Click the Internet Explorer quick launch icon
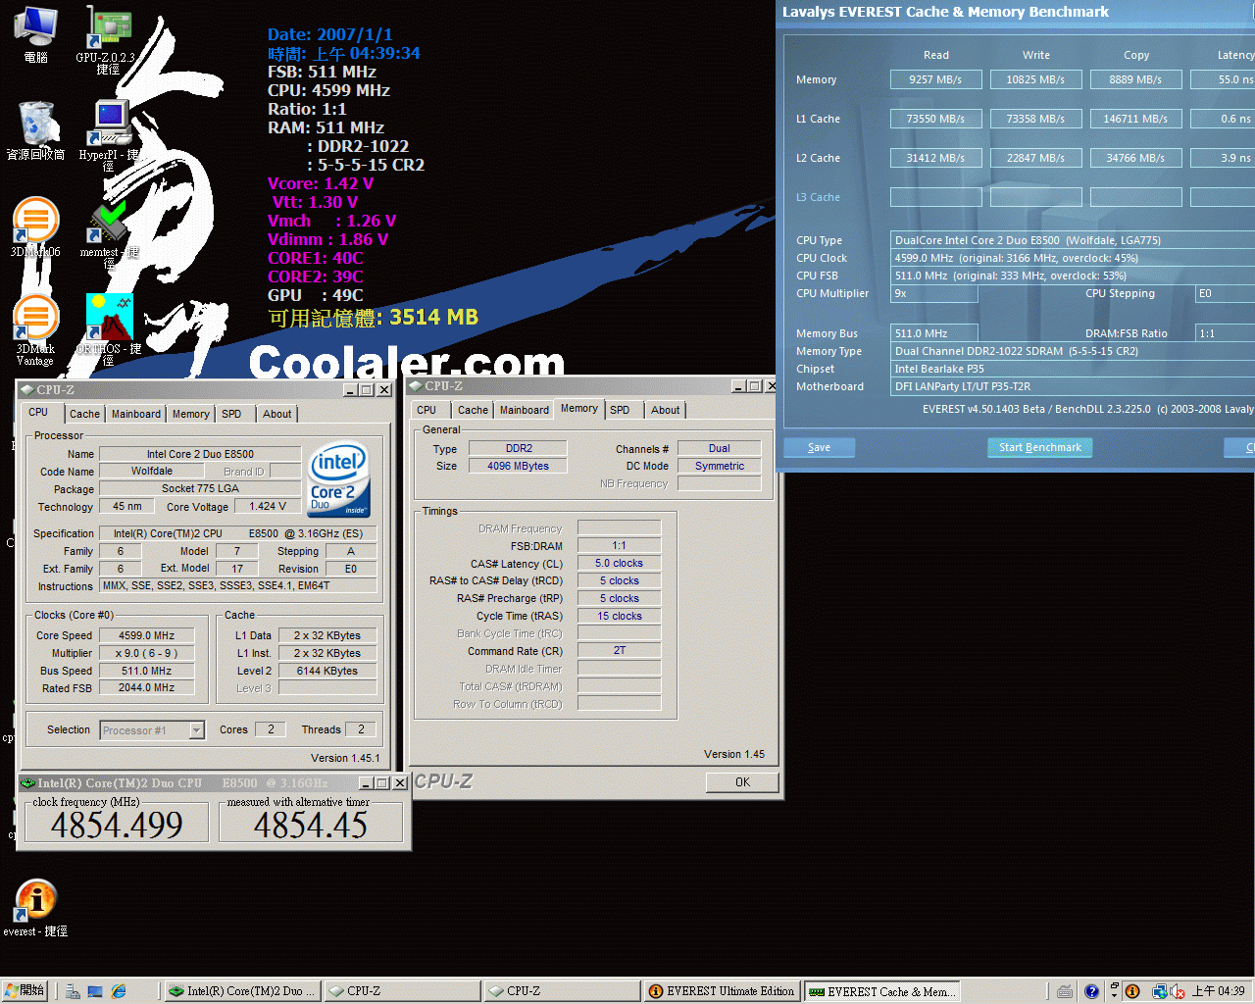Image resolution: width=1255 pixels, height=1004 pixels. pyautogui.click(x=119, y=991)
